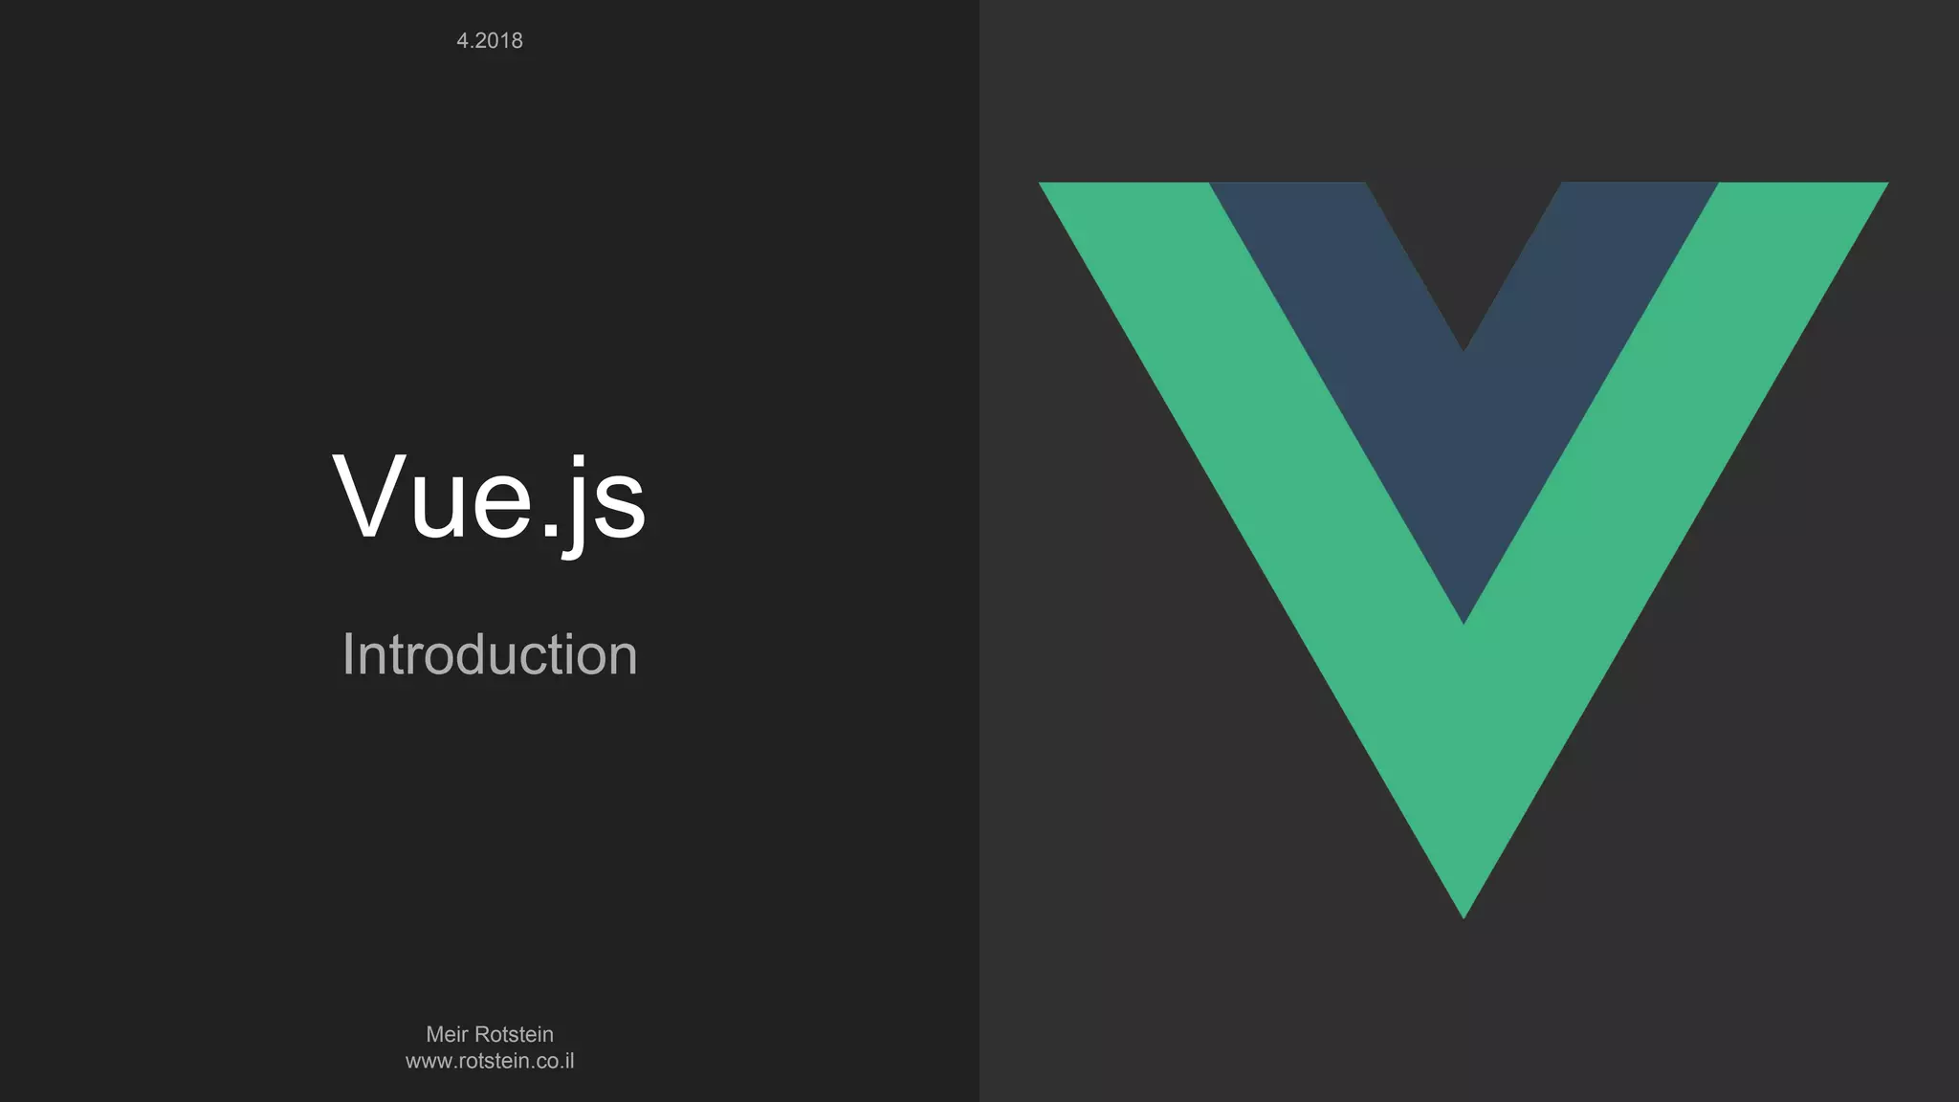This screenshot has width=1959, height=1102.
Task: Click the author name "Meir Rotstein"
Action: 490,1034
